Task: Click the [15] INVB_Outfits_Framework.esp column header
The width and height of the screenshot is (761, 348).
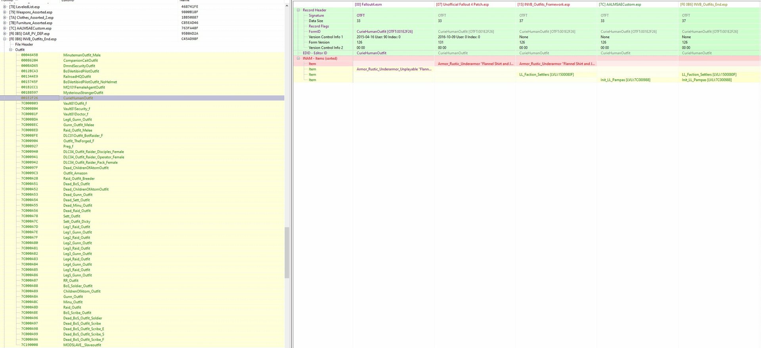Action: coord(543,4)
